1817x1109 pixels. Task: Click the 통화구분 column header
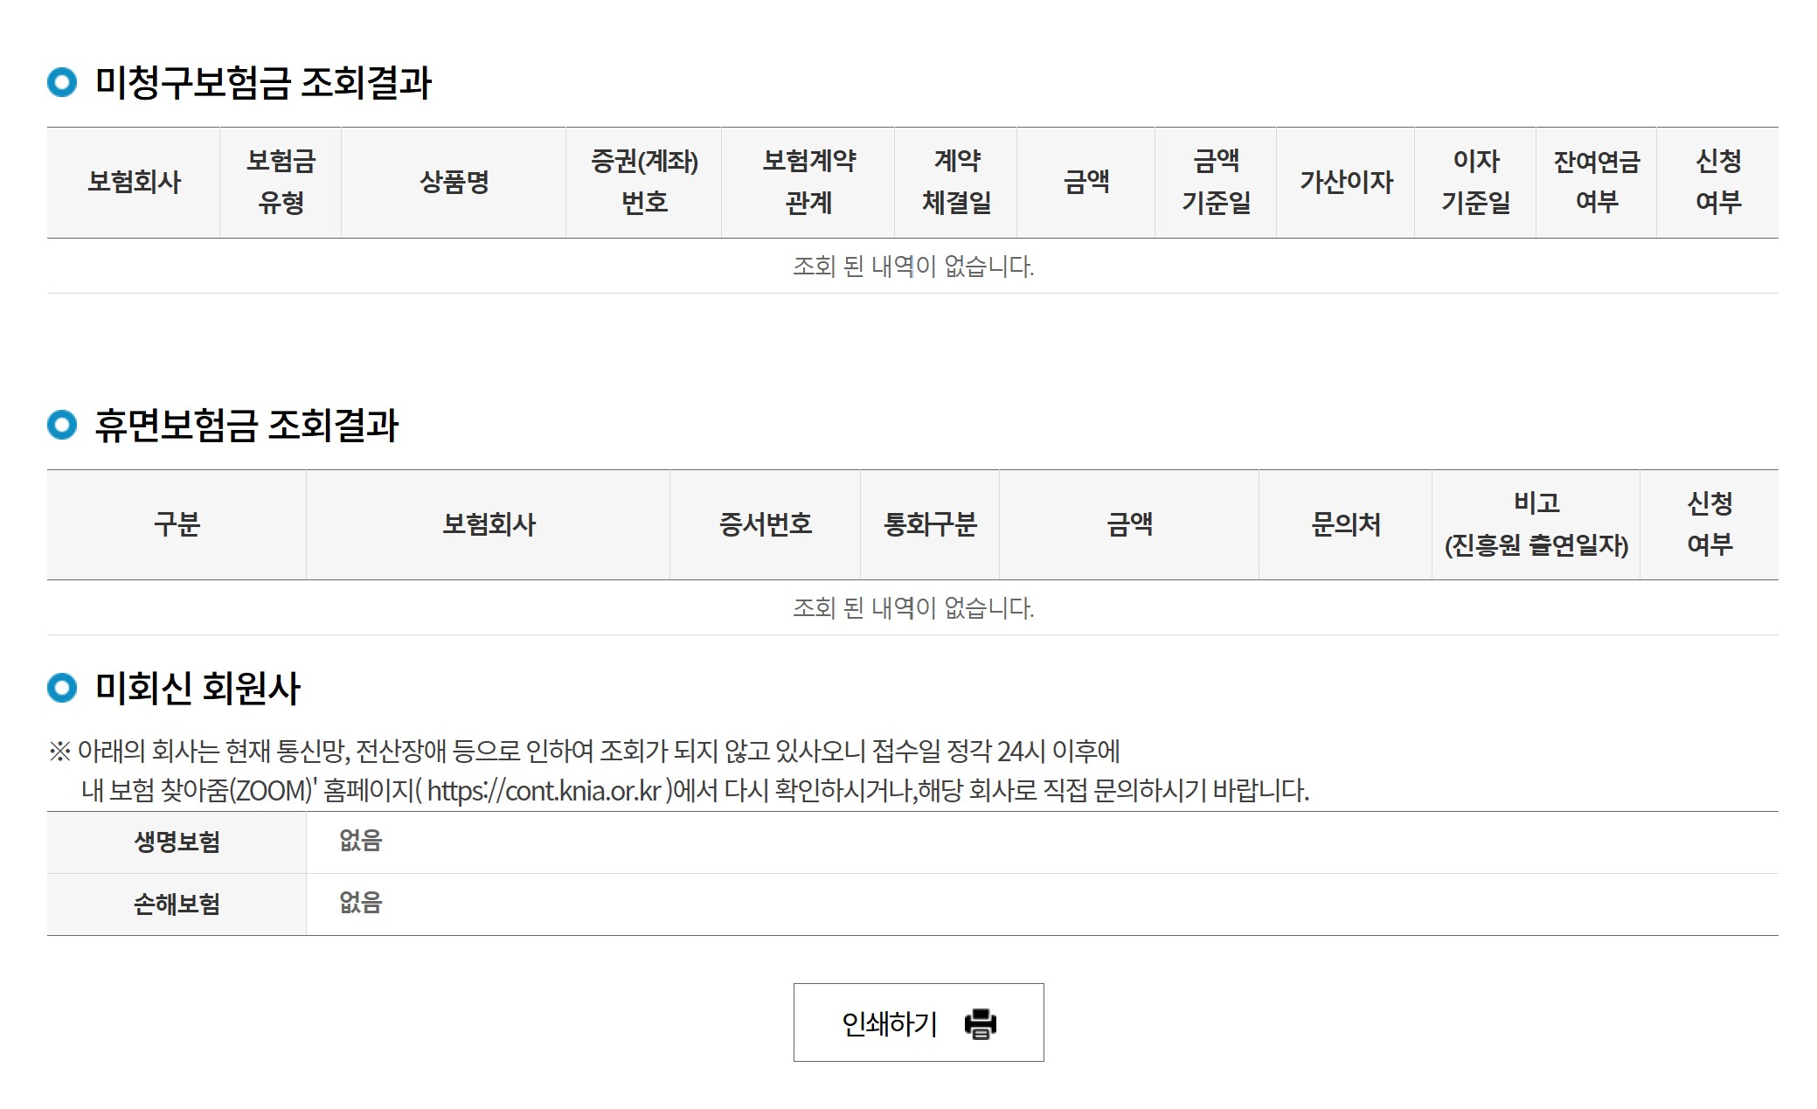[x=930, y=524]
